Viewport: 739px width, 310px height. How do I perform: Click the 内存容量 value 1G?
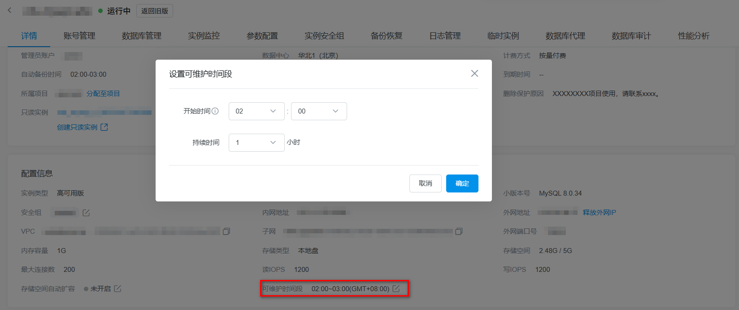coord(61,251)
